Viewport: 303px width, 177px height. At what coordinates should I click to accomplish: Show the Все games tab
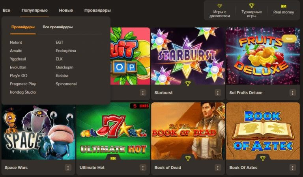[6, 10]
